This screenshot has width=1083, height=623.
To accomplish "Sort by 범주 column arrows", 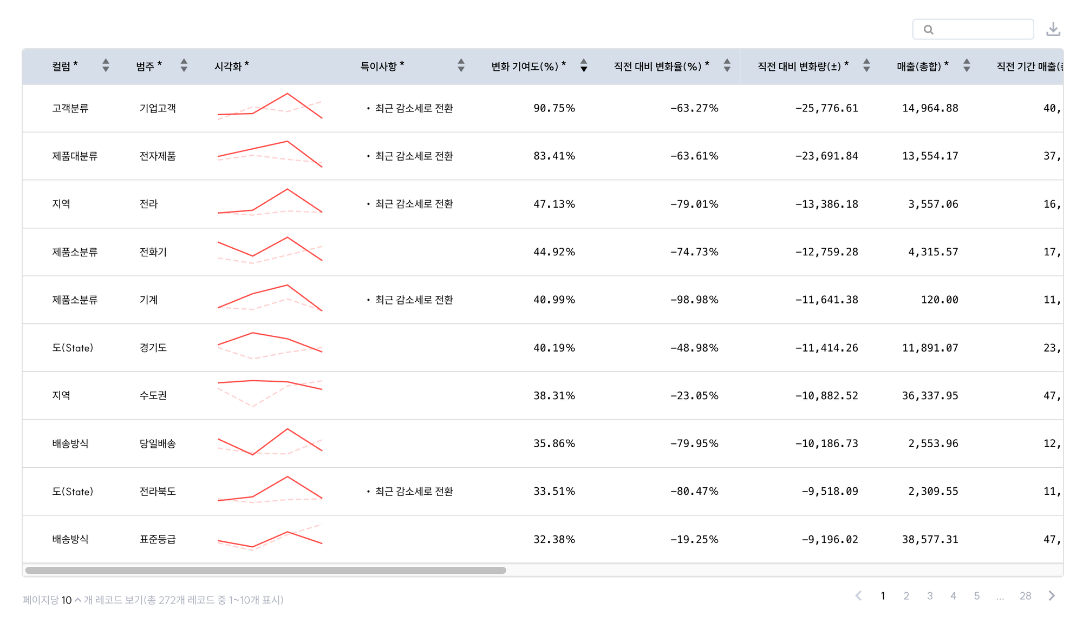I will (184, 65).
